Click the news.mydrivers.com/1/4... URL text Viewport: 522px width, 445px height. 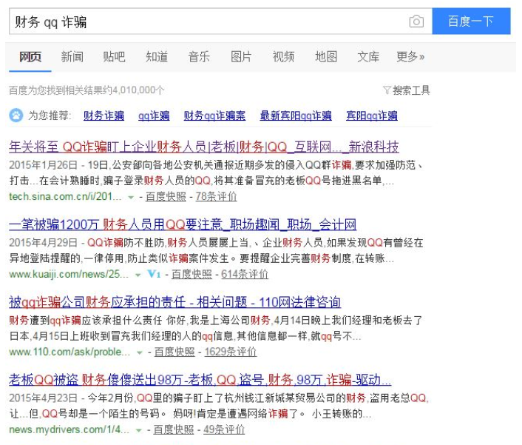[69, 429]
